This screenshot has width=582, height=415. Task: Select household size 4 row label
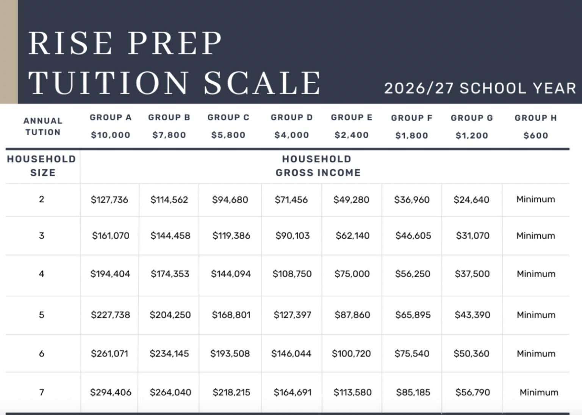(x=42, y=274)
